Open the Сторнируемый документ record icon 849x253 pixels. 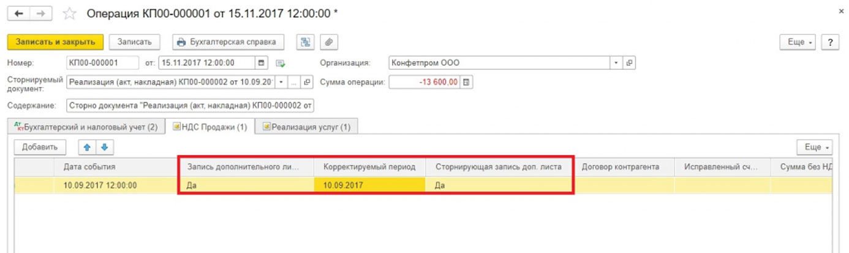[307, 82]
